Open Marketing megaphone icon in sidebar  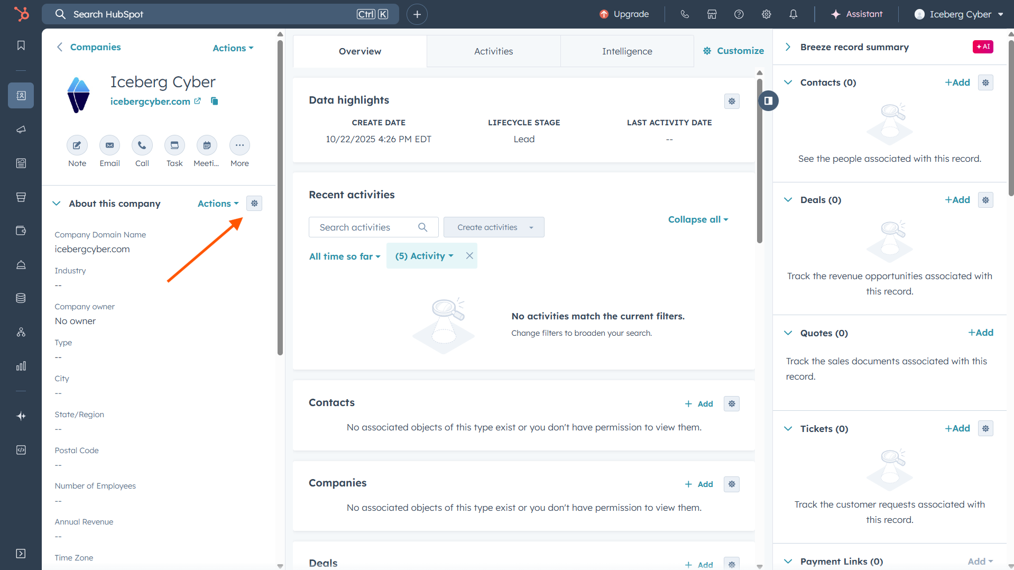click(21, 130)
